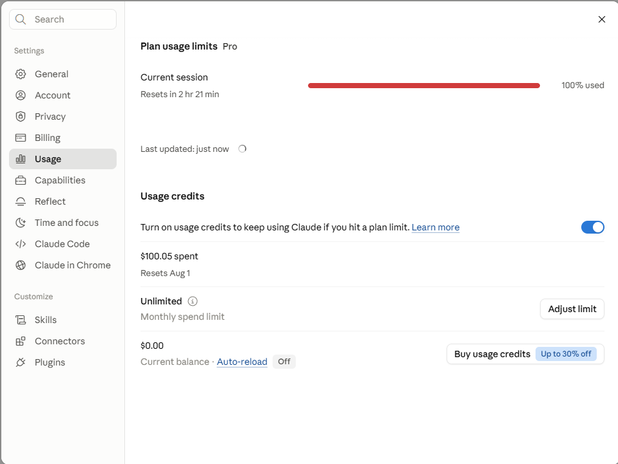Screen dimensions: 618x464
Task: Select the Usage section
Action: click(x=63, y=159)
